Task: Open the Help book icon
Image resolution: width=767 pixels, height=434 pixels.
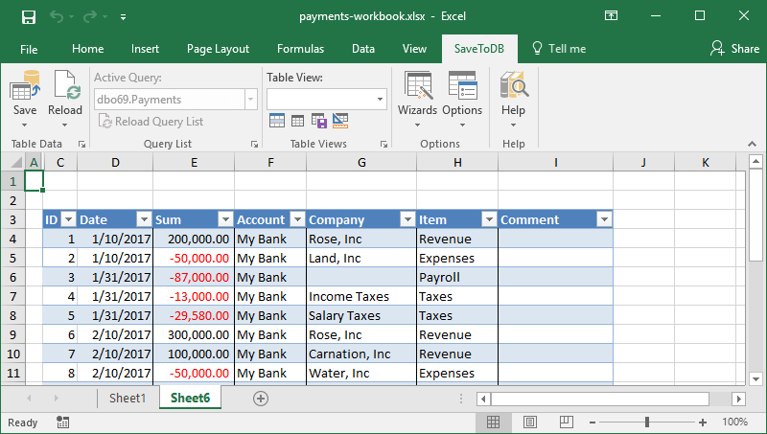Action: [x=514, y=85]
